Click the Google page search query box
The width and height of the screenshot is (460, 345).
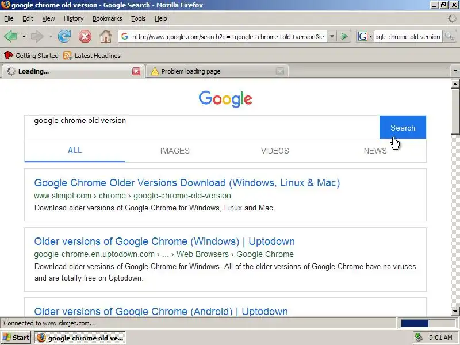click(202, 127)
